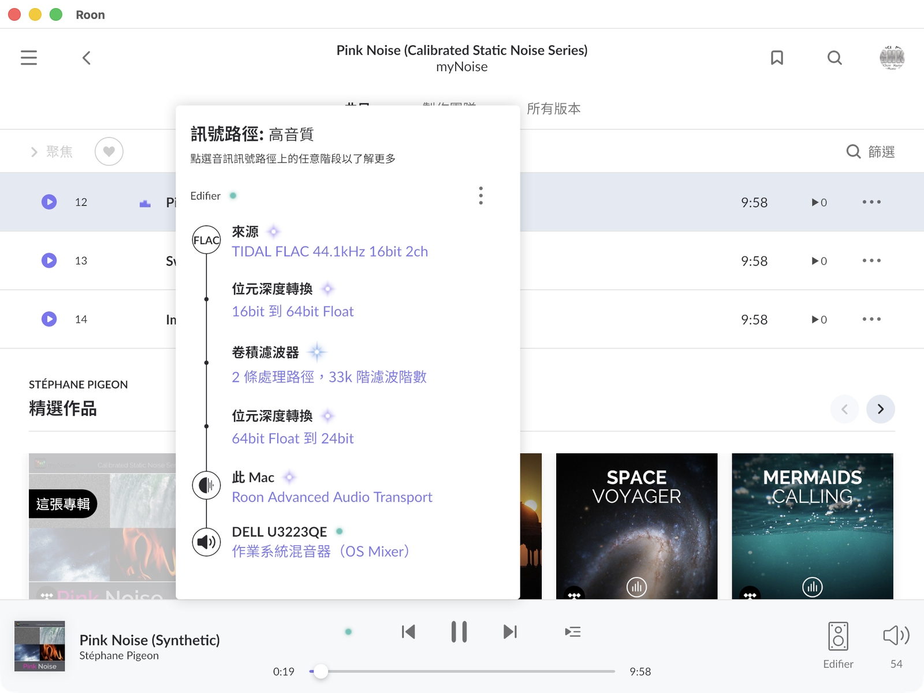924x693 pixels.
Task: Open the Mermaids Calling album cover
Action: (812, 526)
